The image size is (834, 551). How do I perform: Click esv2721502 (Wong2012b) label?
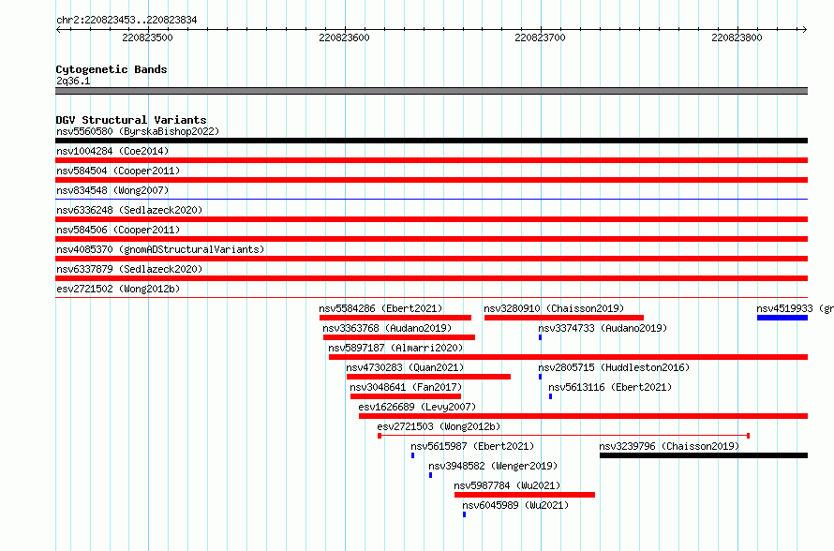pos(118,289)
